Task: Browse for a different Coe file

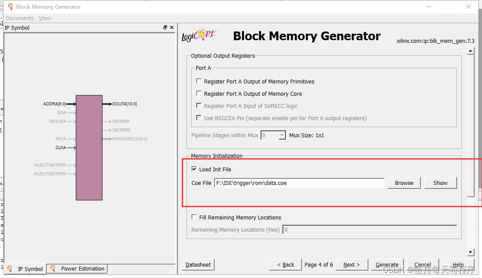Action: click(x=404, y=183)
